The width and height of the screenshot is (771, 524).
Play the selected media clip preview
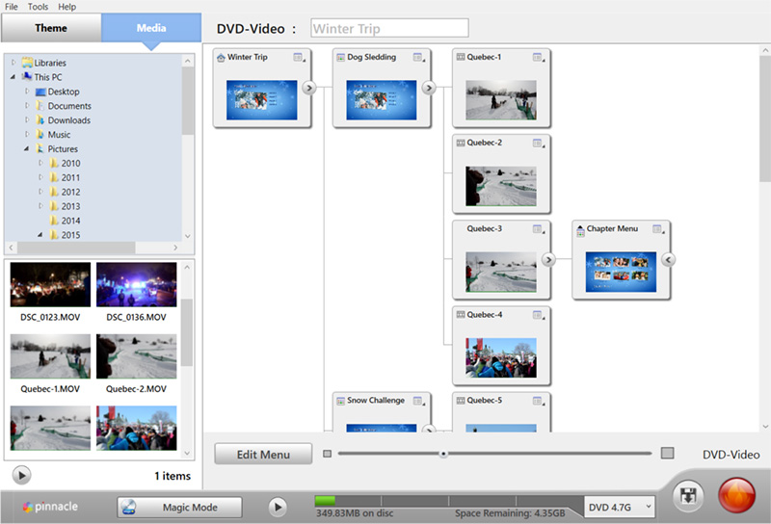click(23, 475)
